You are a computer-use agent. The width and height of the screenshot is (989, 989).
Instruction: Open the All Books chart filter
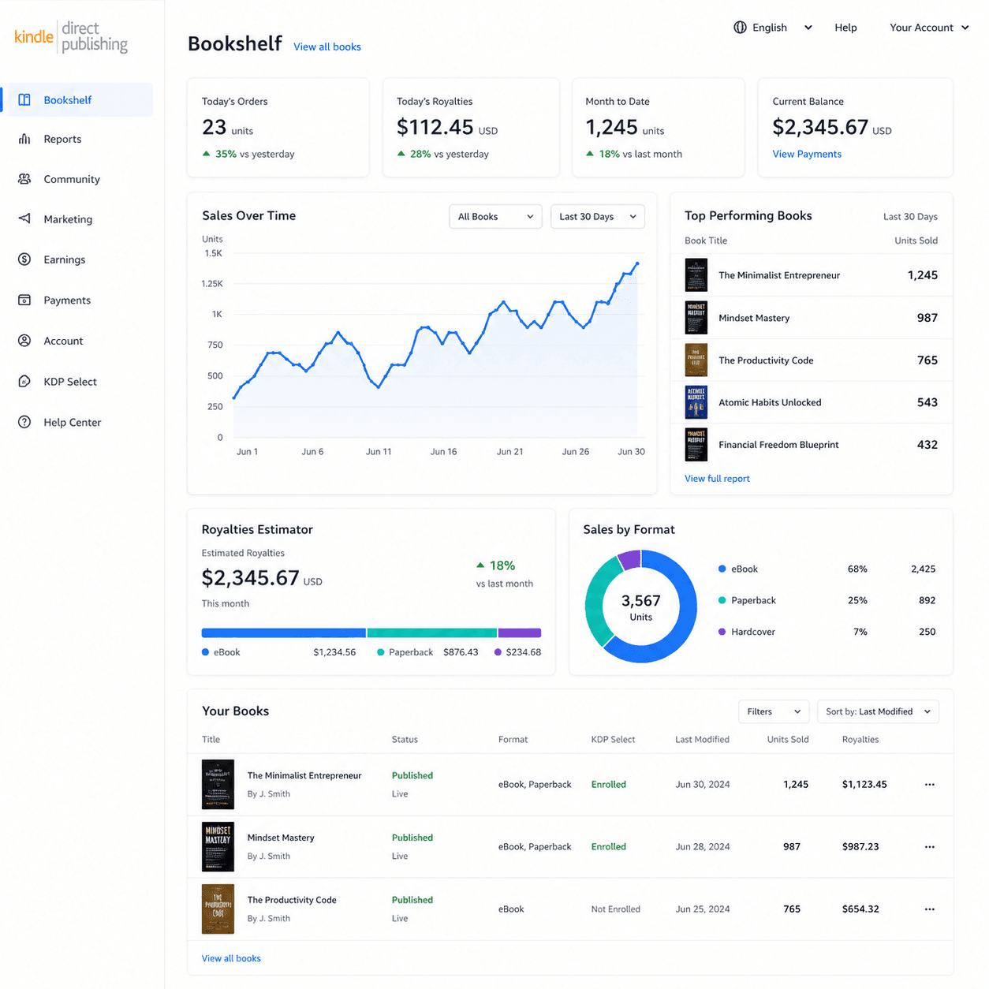495,217
